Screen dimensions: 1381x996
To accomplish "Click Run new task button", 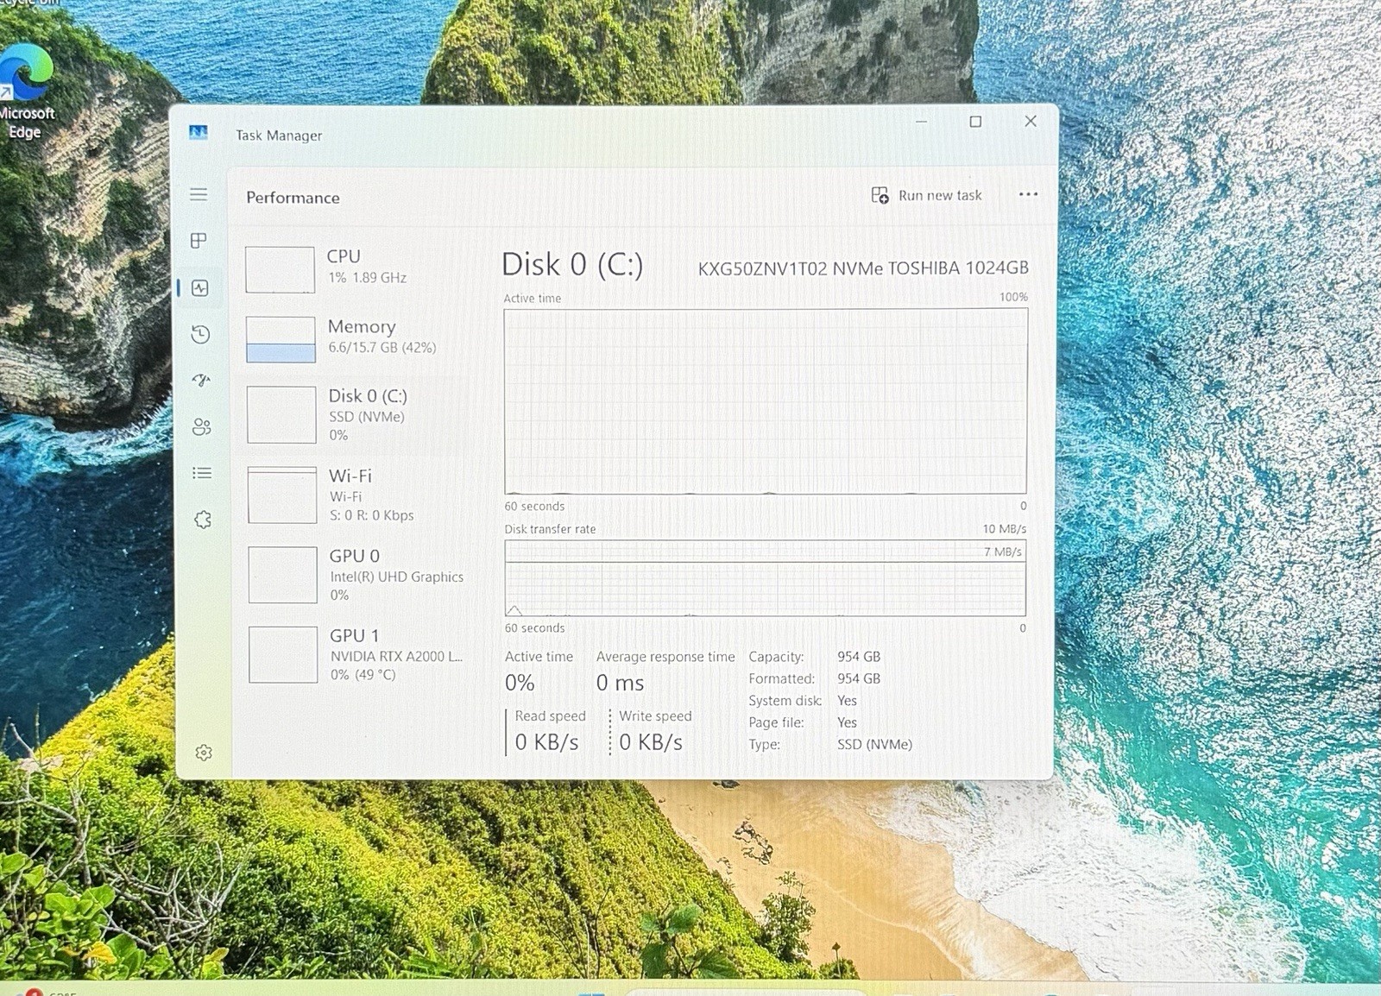I will pos(926,195).
